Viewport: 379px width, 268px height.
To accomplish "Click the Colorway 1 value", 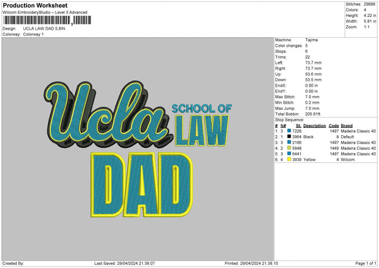I will (33, 34).
